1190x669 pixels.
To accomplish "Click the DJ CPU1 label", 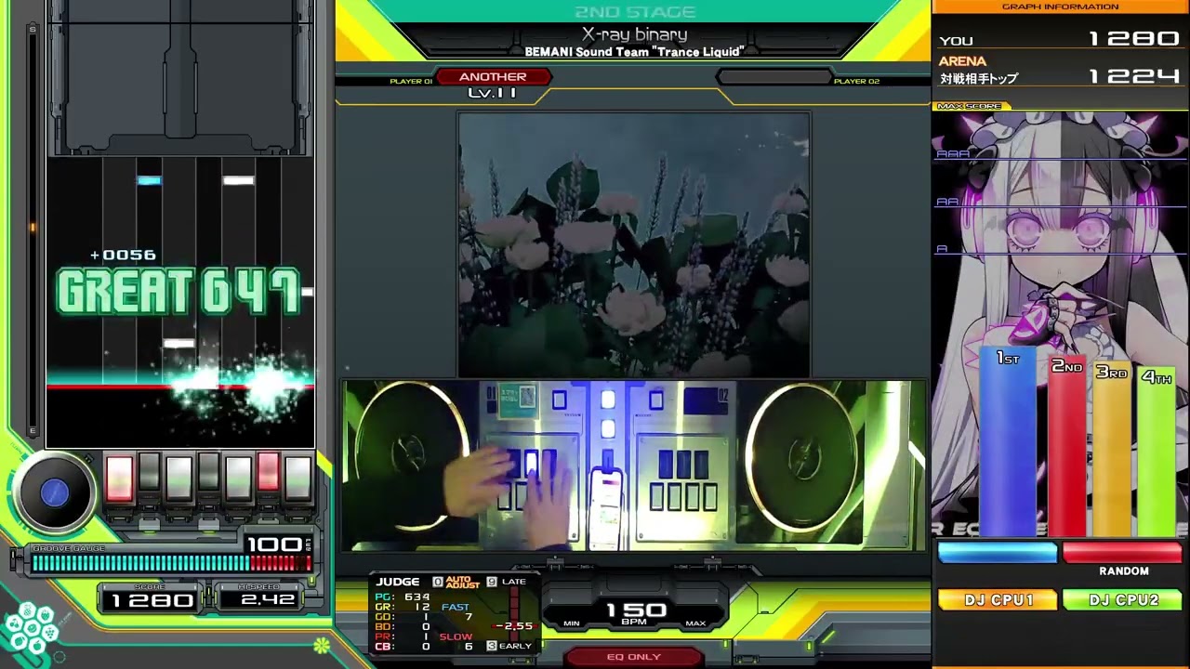I will [998, 600].
